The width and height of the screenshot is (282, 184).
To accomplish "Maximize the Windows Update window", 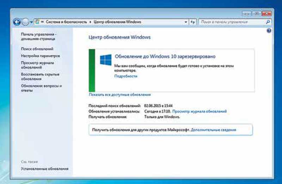I will (x=257, y=14).
